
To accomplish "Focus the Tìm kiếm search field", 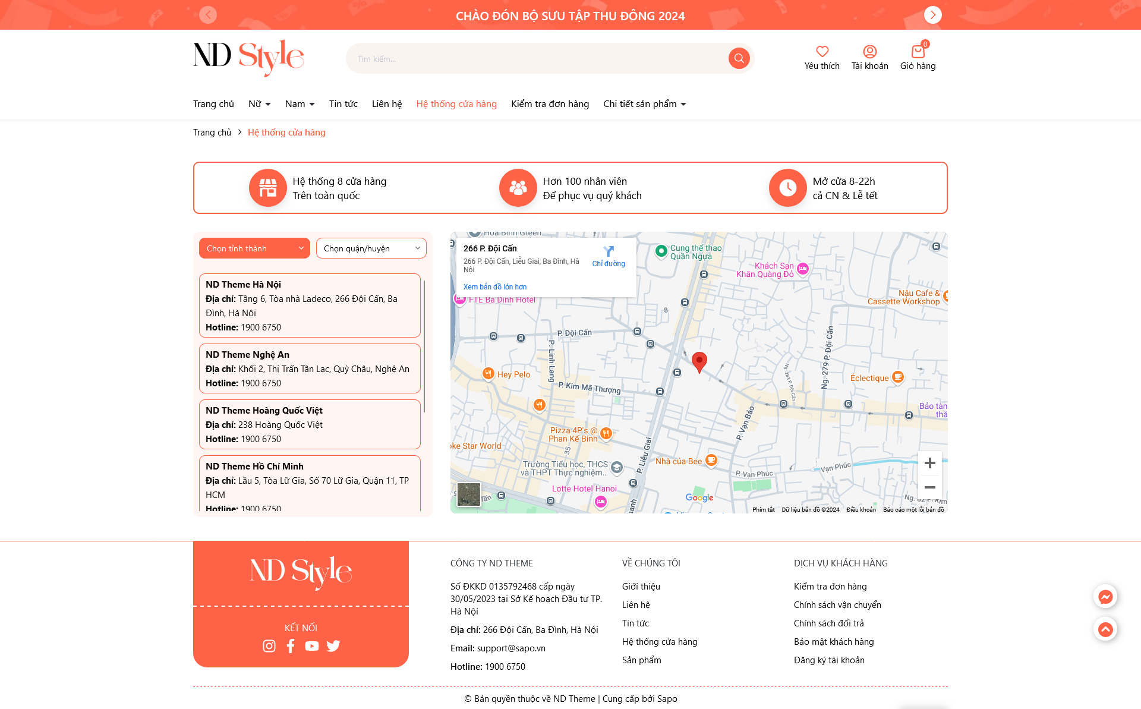I will 538,59.
